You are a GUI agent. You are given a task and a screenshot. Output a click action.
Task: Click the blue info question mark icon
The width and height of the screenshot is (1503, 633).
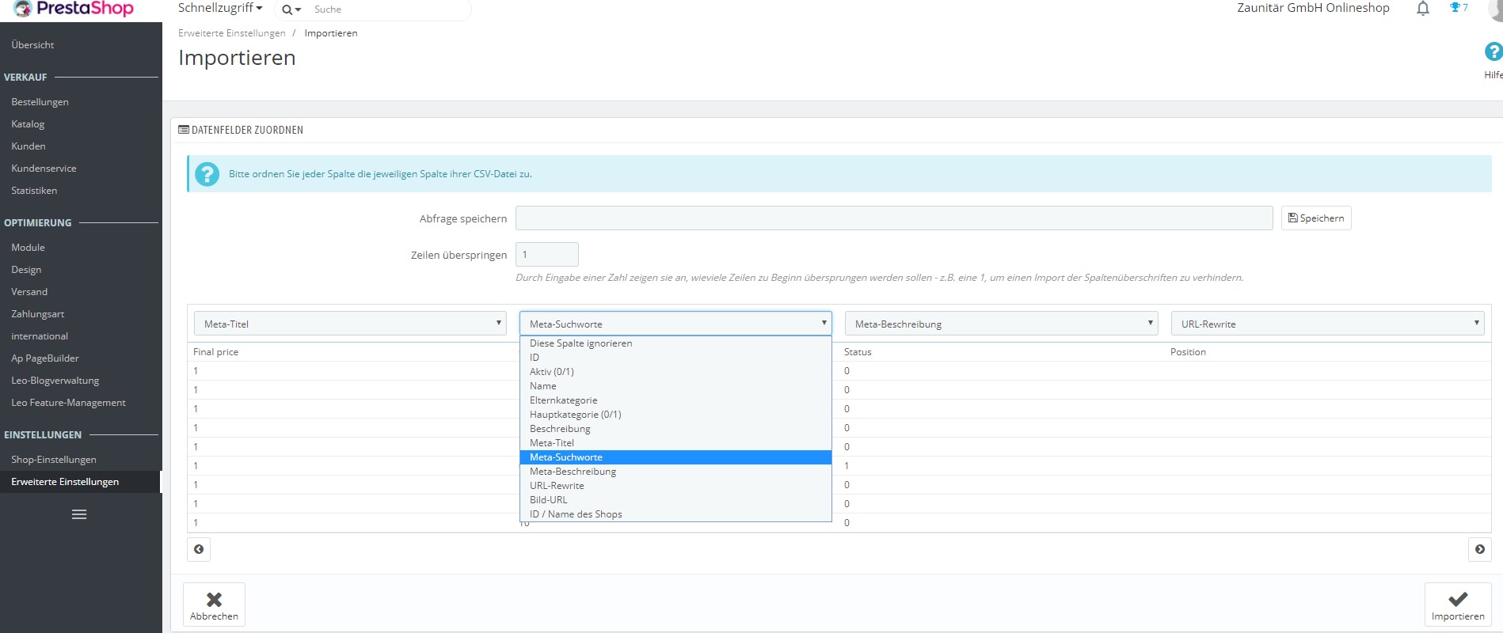pos(207,174)
